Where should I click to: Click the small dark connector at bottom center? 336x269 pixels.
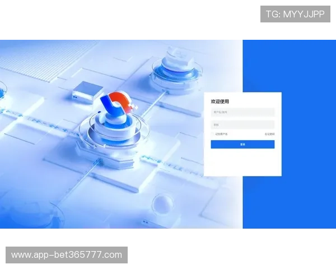point(144,221)
